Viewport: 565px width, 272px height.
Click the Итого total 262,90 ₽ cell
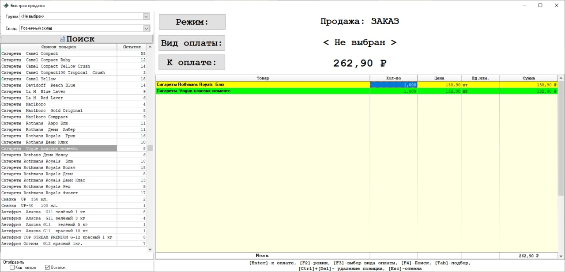coord(529,256)
